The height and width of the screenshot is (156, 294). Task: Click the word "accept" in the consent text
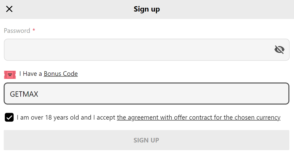pos(106,117)
